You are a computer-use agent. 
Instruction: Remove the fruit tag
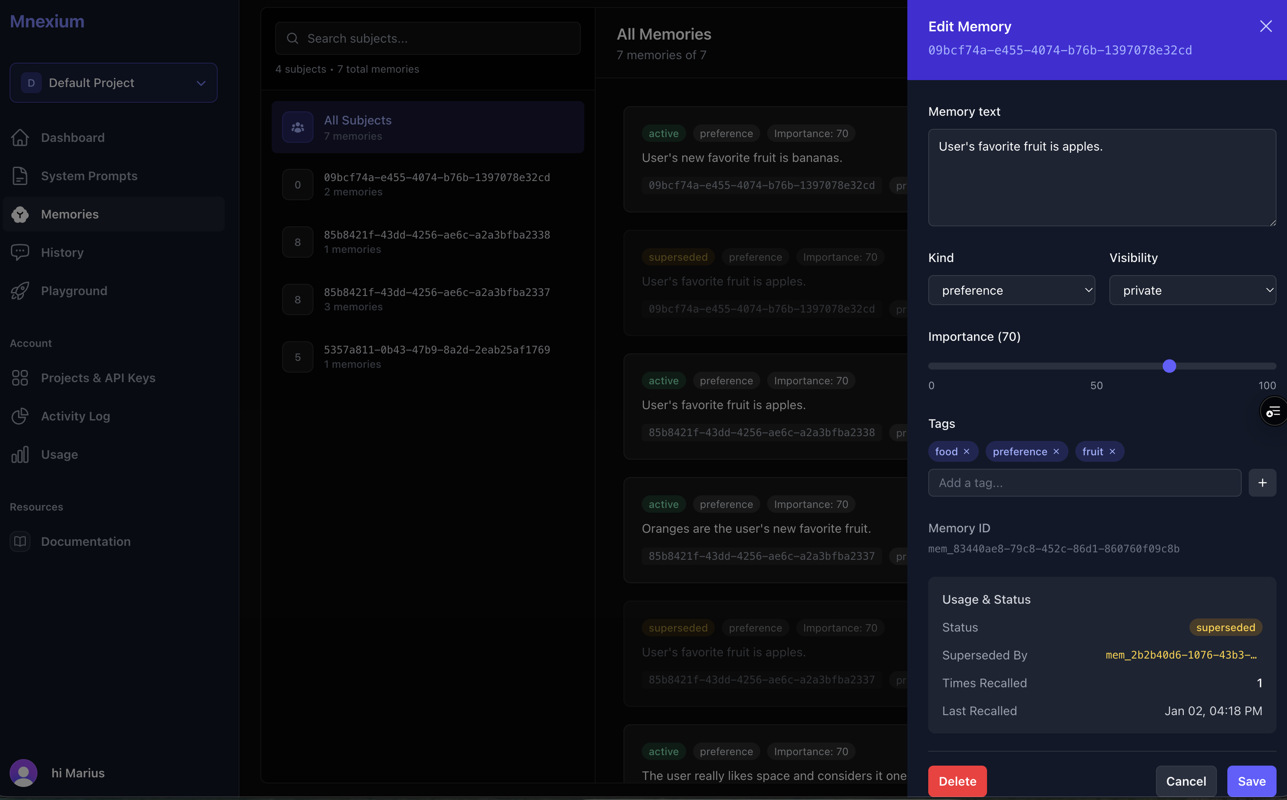1112,451
